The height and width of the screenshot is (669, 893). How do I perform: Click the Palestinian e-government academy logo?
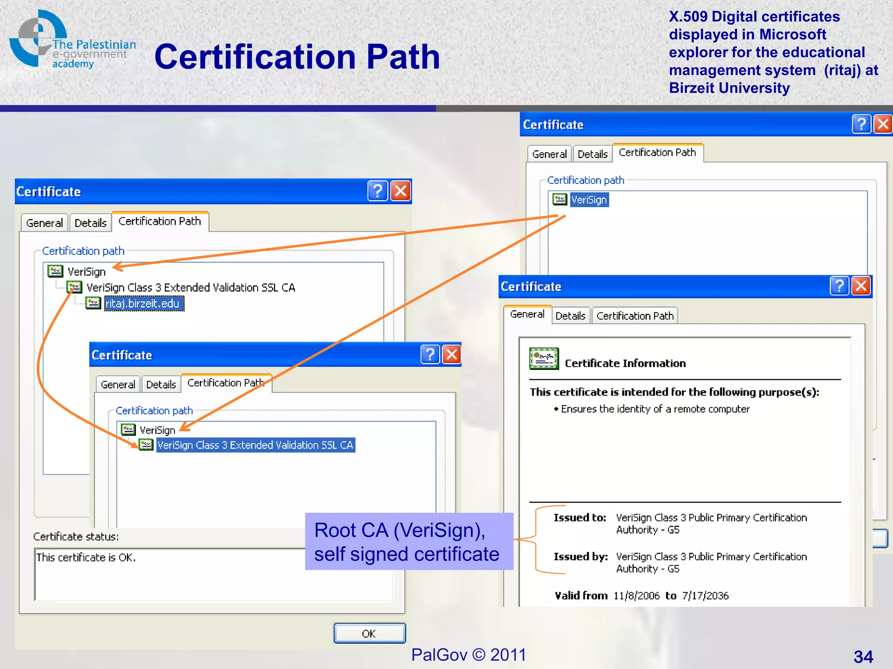pos(72,39)
